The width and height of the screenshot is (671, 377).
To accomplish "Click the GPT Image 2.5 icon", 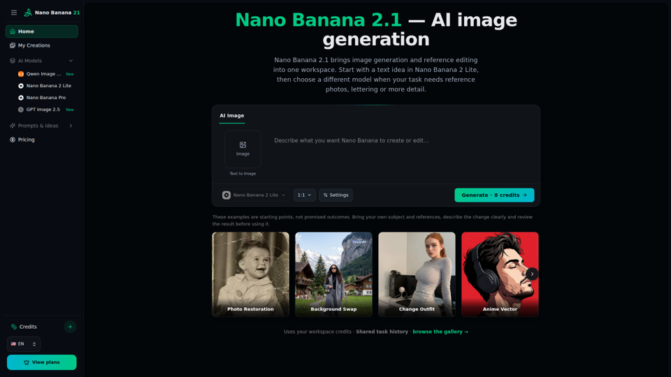I will pos(20,110).
